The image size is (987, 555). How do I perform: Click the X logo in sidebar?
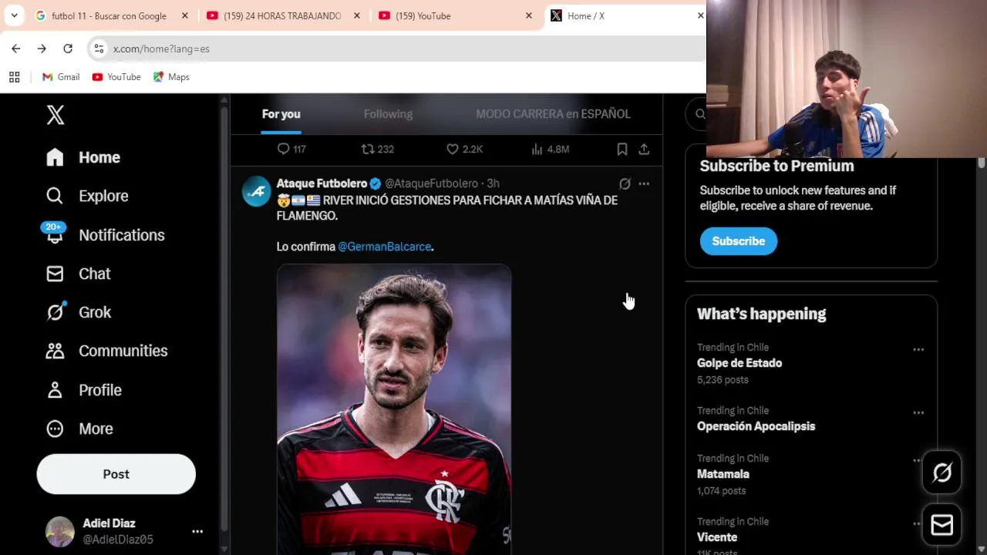(x=56, y=115)
